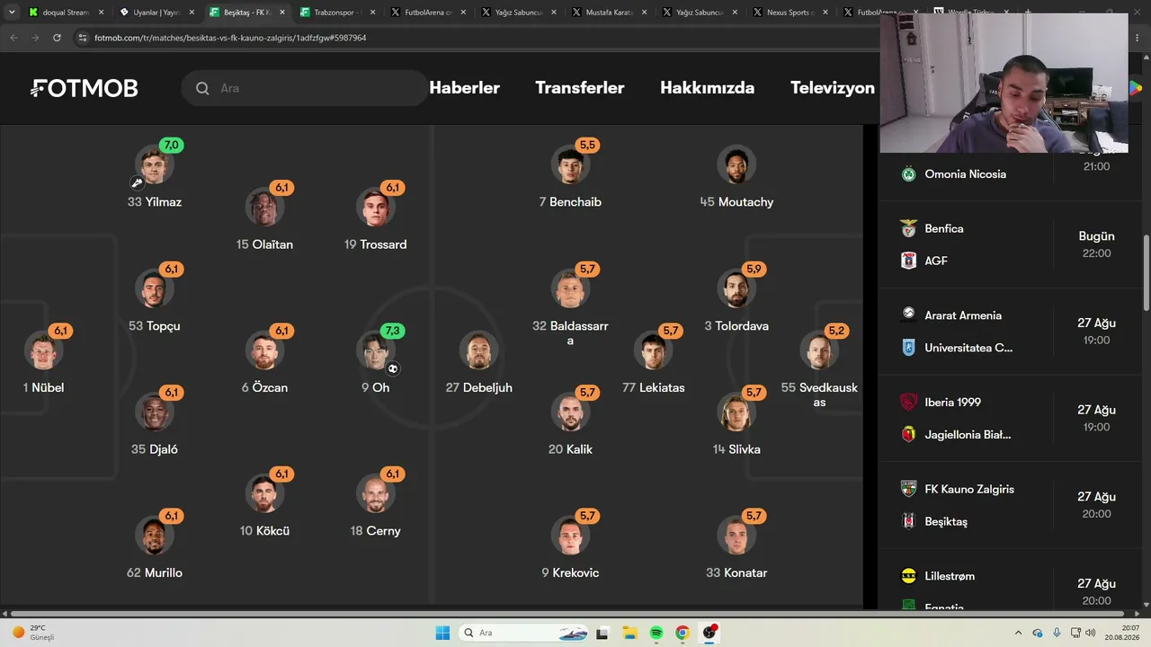Click Murillo's player photo
1151x647 pixels.
tap(154, 536)
